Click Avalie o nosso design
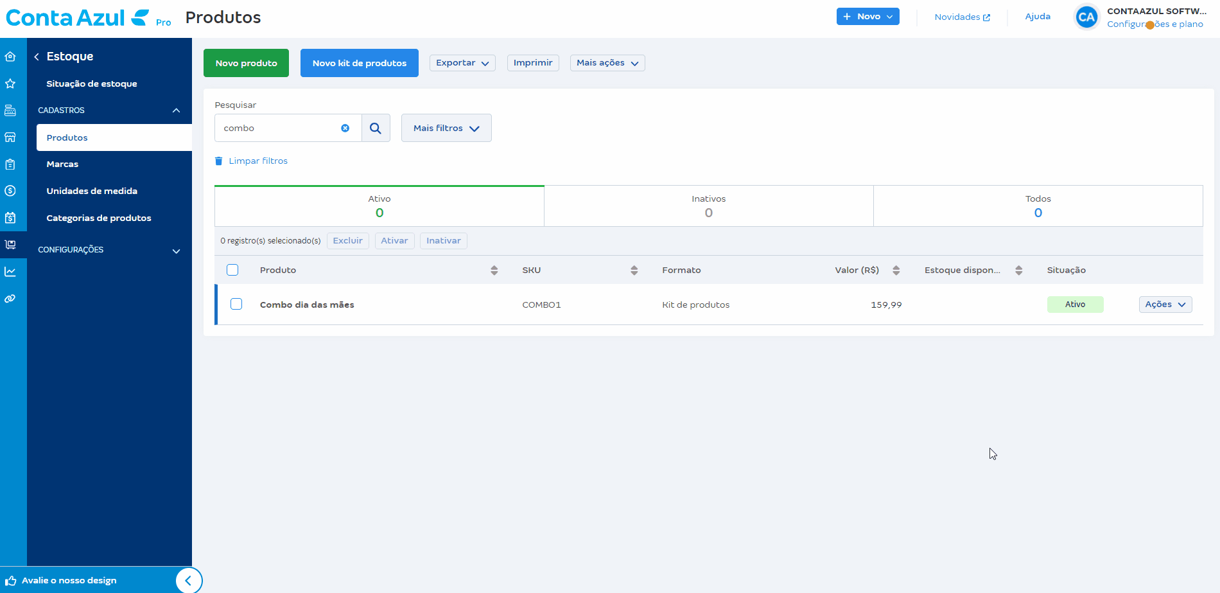This screenshot has width=1220, height=593. pos(69,581)
